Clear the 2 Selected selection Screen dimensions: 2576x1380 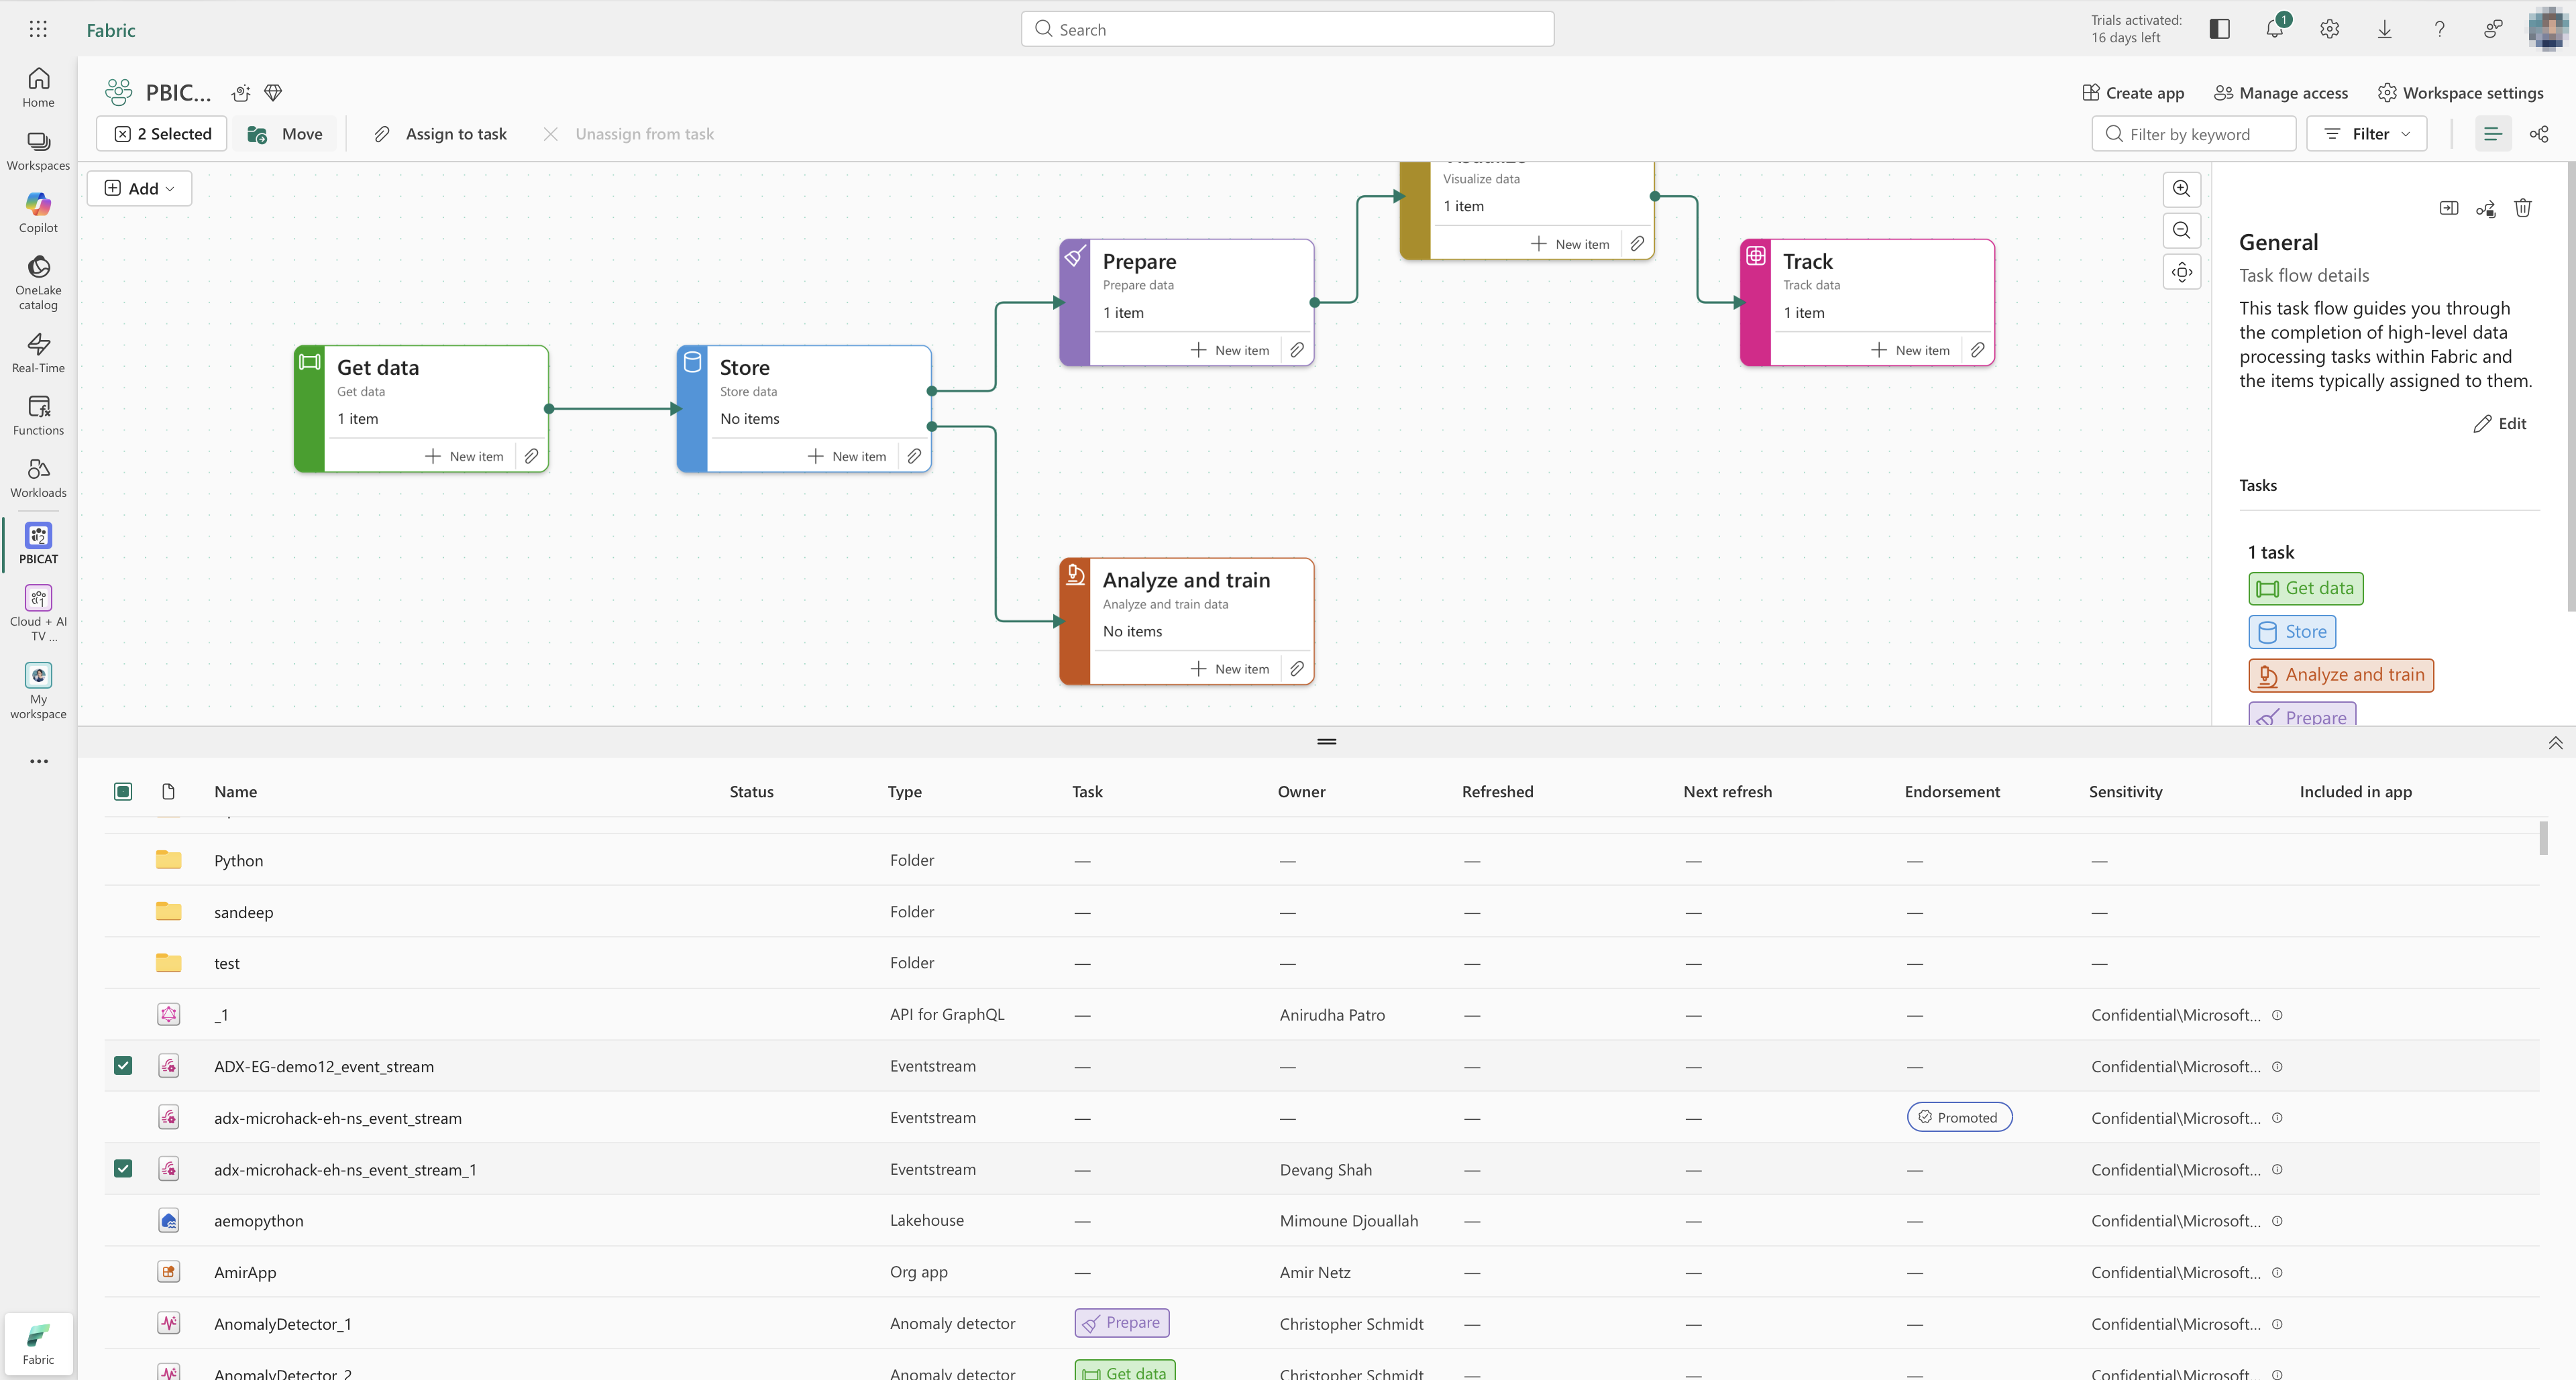pos(162,134)
